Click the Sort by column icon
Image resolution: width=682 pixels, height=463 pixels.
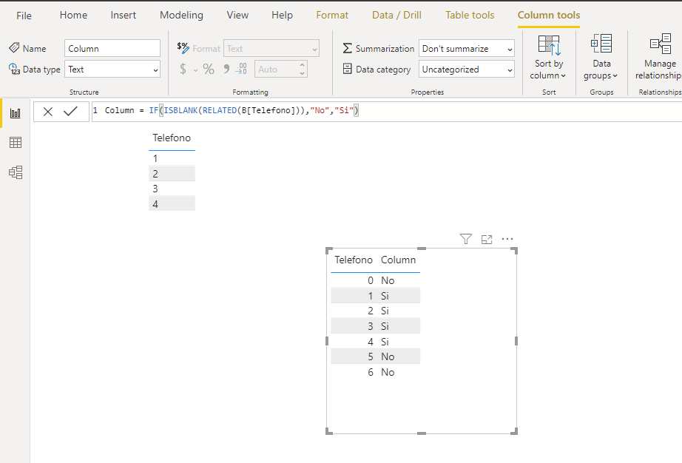(x=549, y=45)
